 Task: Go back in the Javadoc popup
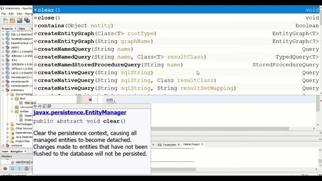click(35, 106)
